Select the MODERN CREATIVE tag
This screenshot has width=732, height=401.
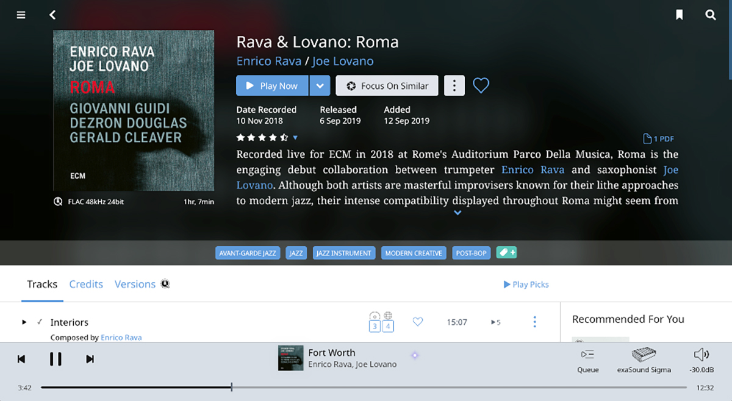(414, 253)
